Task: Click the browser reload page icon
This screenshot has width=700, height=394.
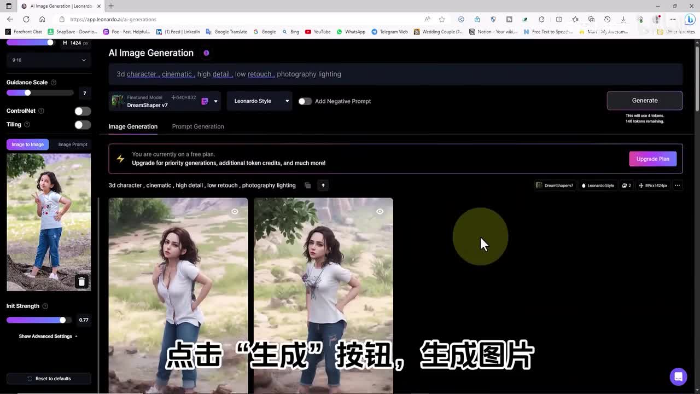Action: point(26,19)
